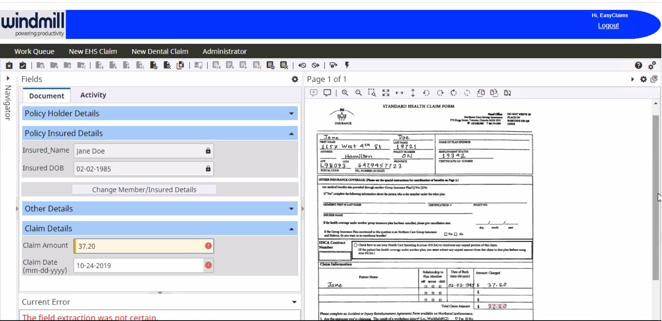Click the zoom out magnifier icon

(358, 93)
